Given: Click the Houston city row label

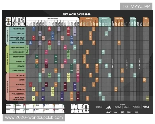Looking at the screenshot, I should [x=18, y=61].
